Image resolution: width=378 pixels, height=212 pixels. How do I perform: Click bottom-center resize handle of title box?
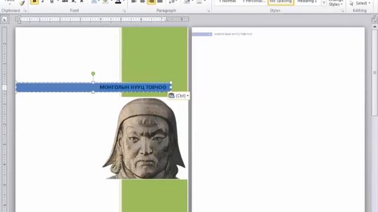[x=93, y=92]
